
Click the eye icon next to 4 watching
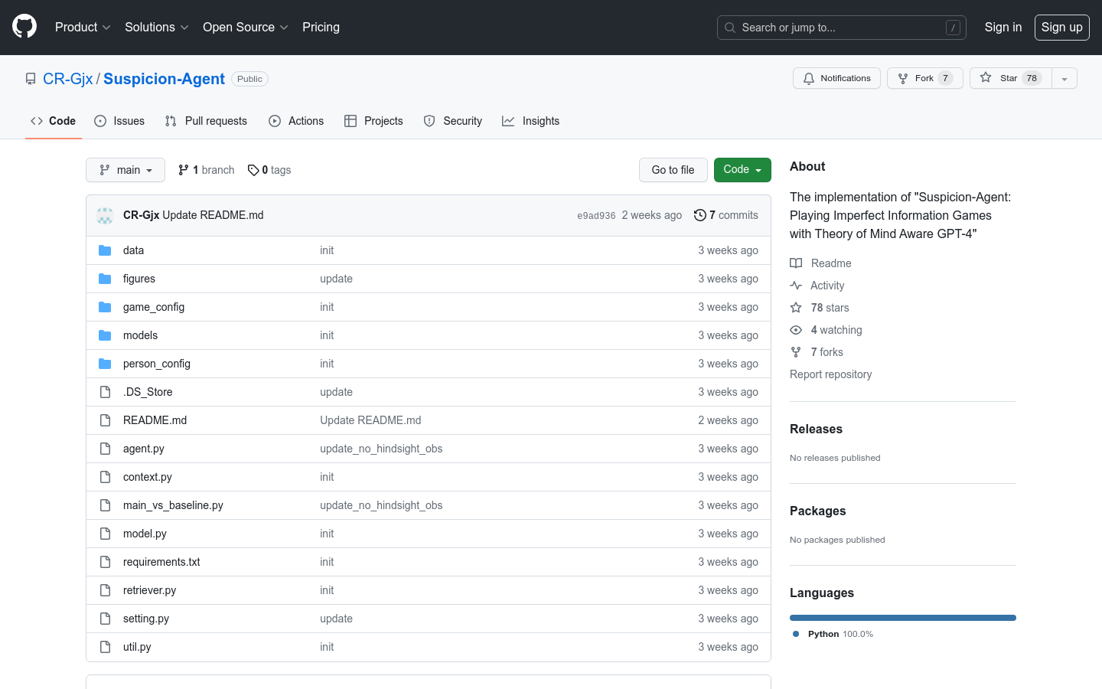tap(796, 330)
